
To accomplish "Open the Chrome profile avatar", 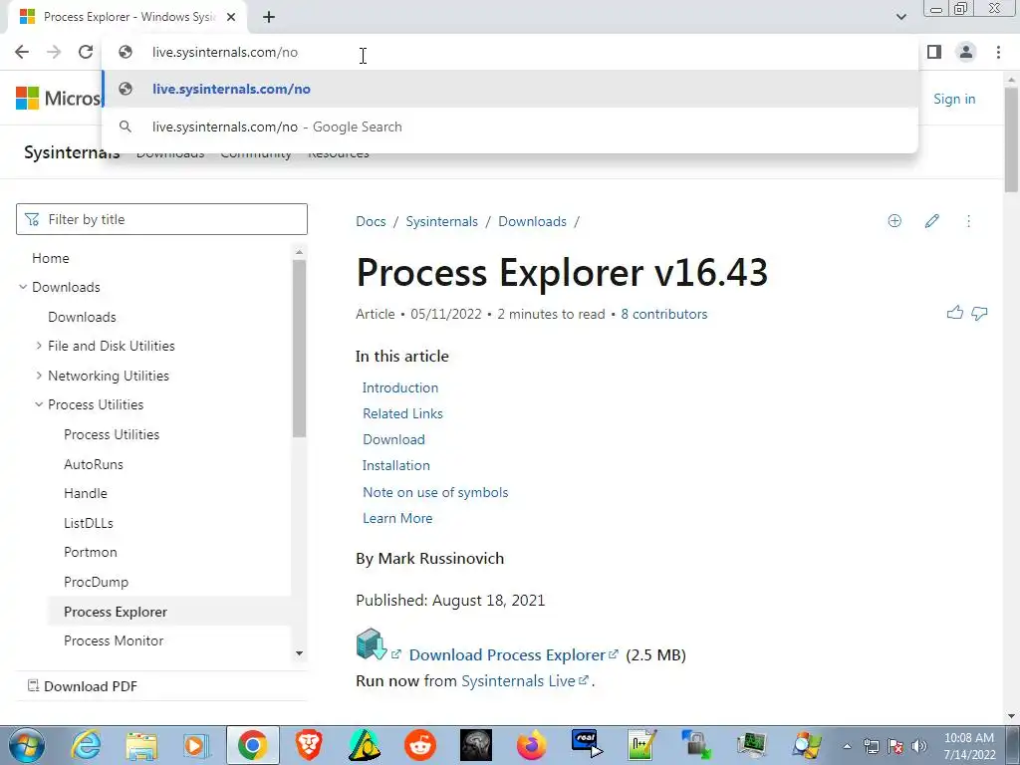I will click(x=966, y=52).
